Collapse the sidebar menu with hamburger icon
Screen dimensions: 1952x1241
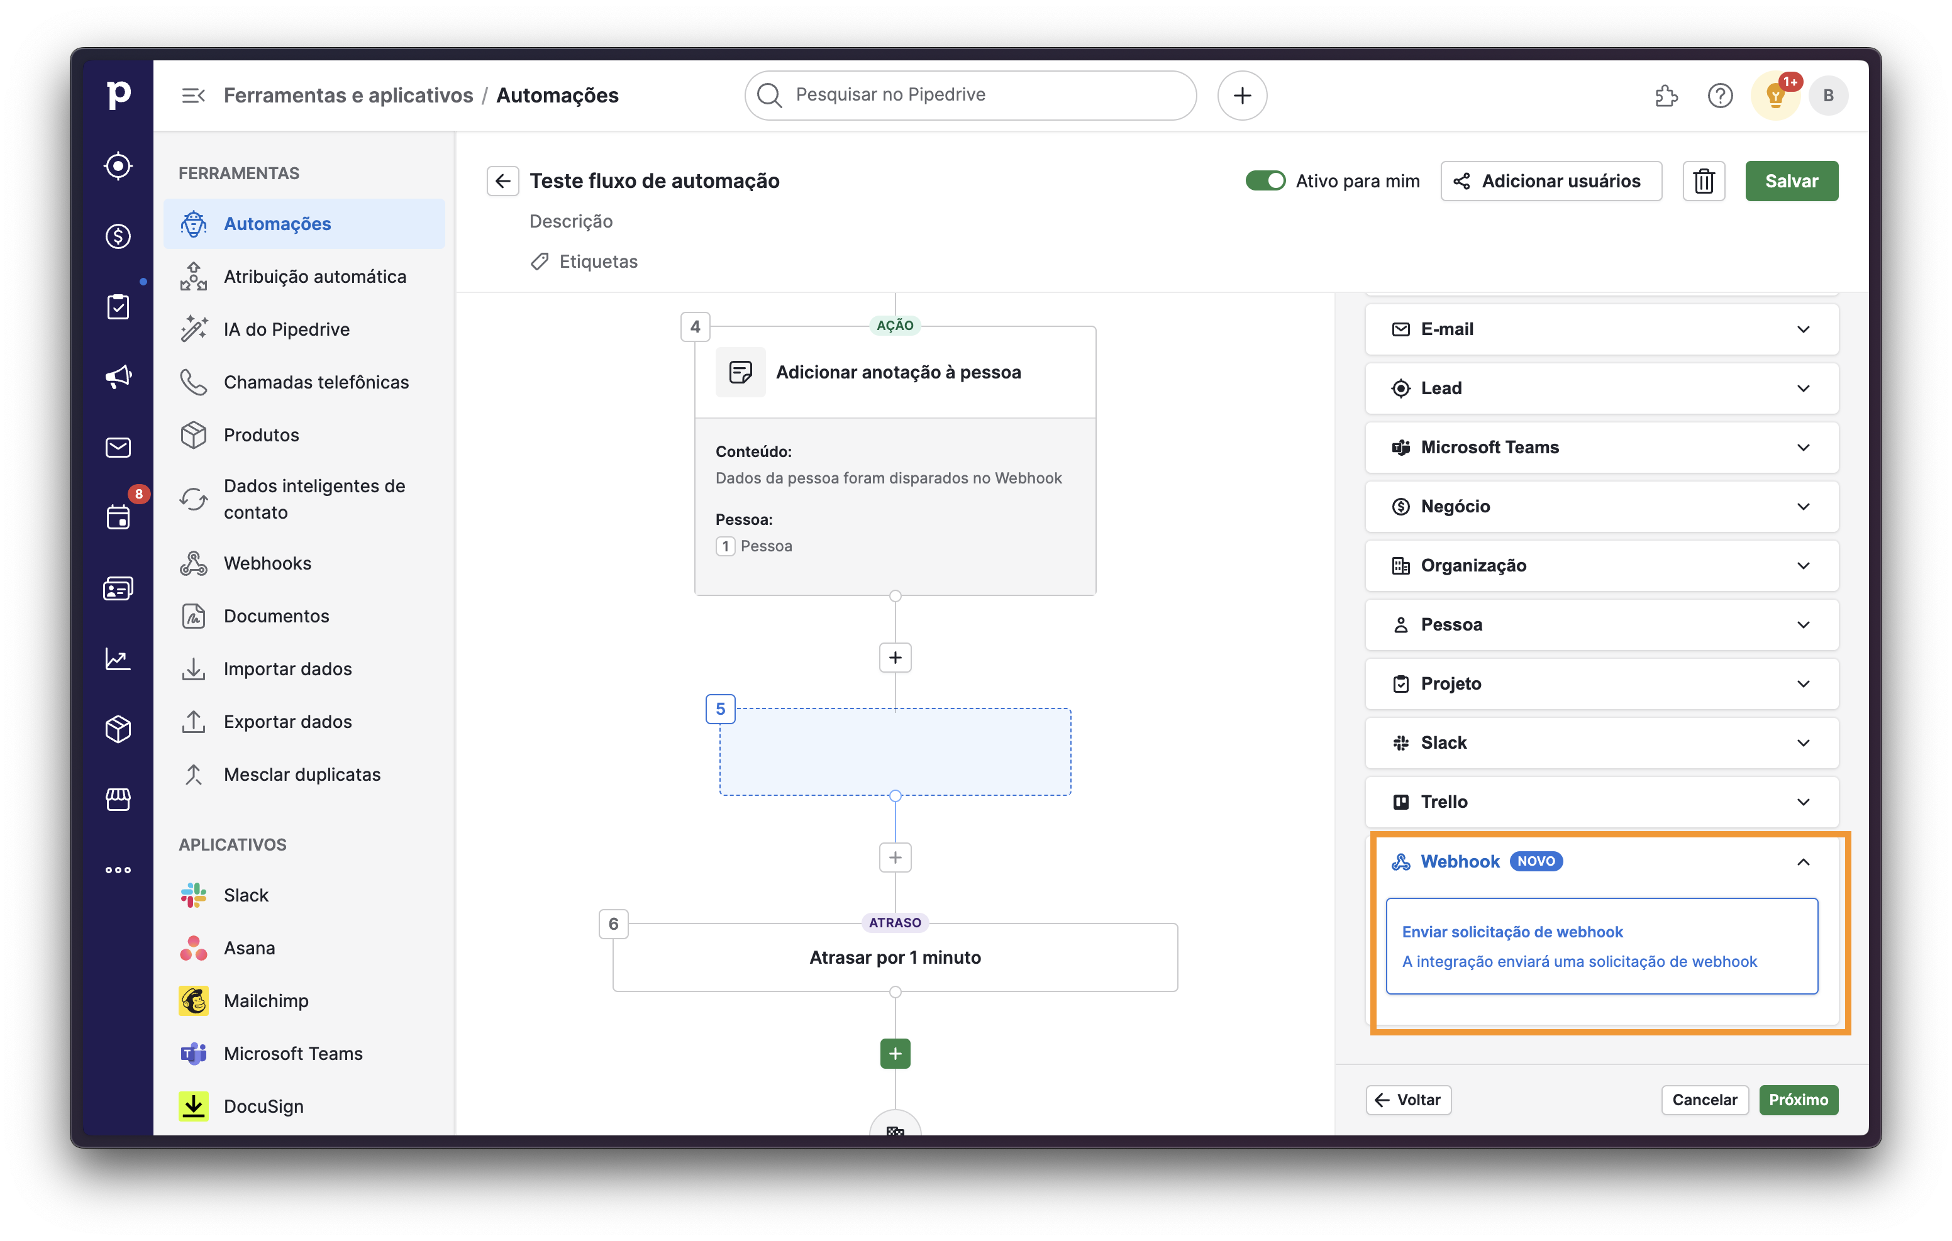point(193,96)
